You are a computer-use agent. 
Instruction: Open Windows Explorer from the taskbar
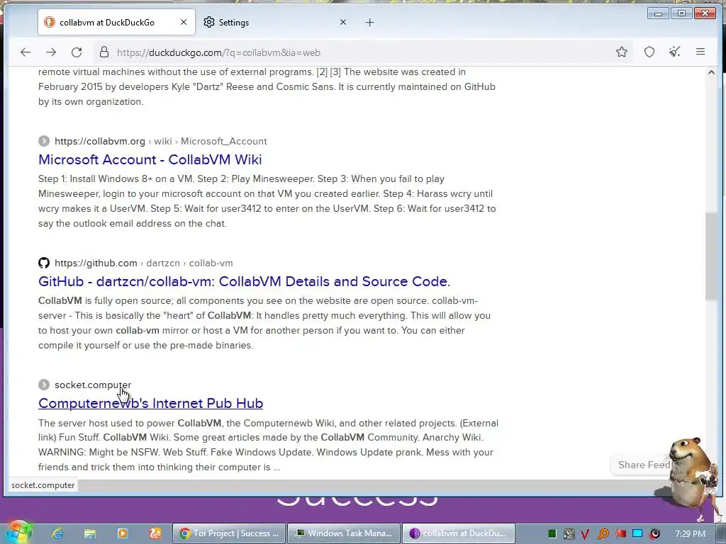tap(90, 533)
